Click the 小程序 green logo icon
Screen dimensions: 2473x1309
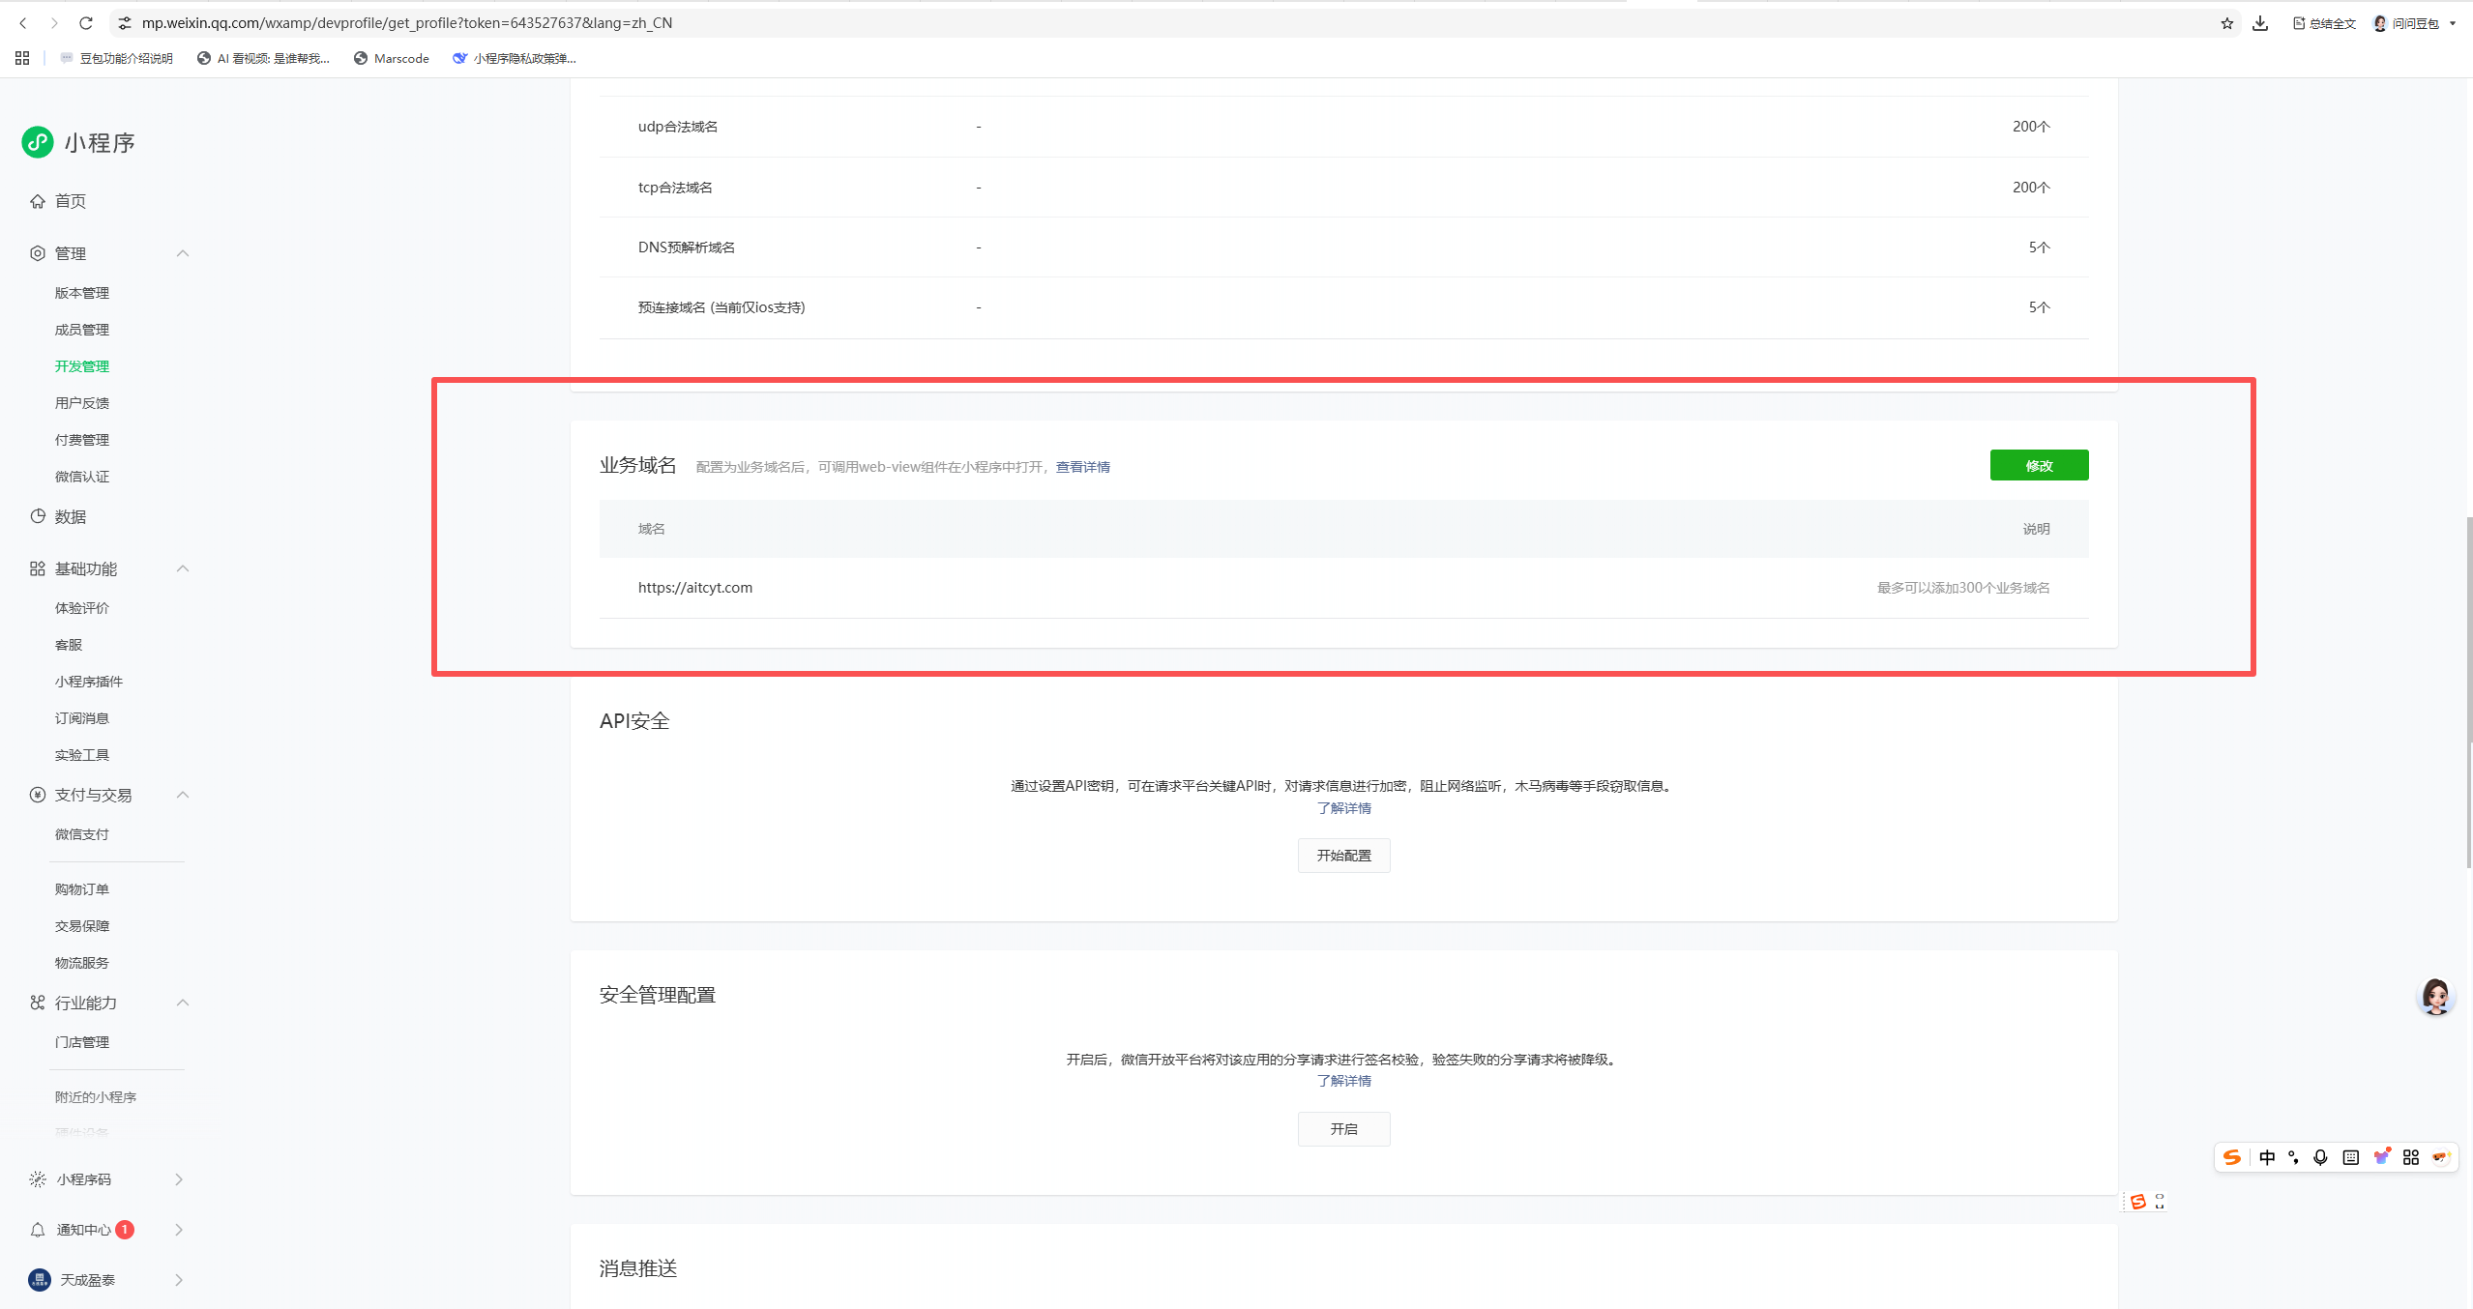[x=38, y=142]
